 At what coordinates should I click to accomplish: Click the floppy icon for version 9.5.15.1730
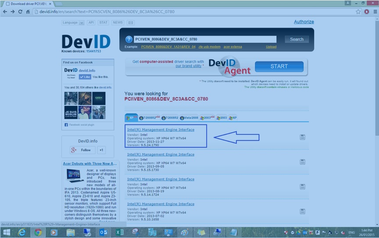(302, 162)
